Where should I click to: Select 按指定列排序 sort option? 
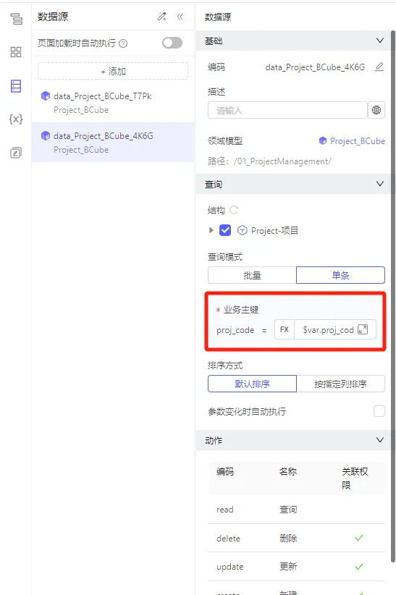pyautogui.click(x=340, y=384)
